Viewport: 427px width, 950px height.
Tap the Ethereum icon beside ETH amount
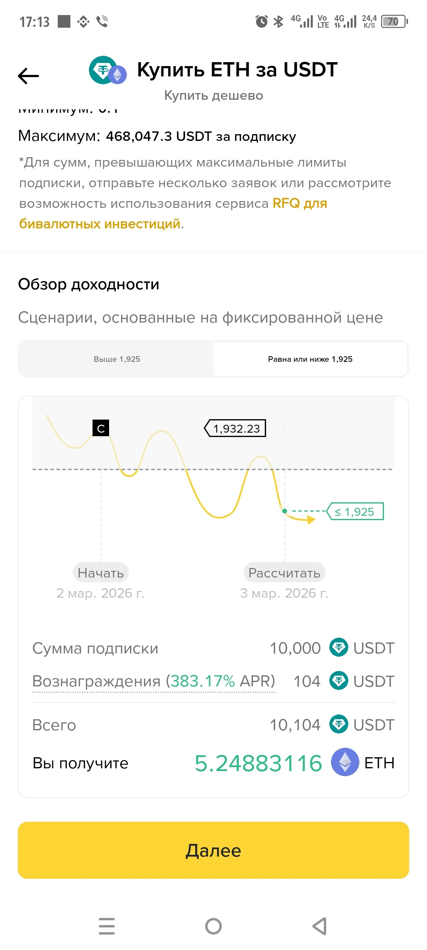[345, 762]
